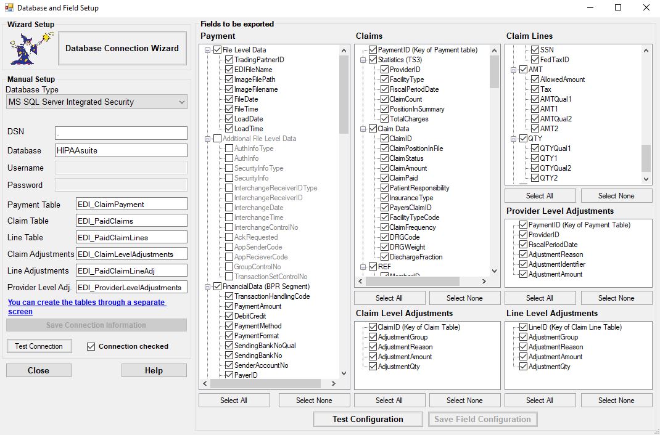The height and width of the screenshot is (435, 660).
Task: Uncheck the EDIFileName checkbox
Action: click(229, 70)
